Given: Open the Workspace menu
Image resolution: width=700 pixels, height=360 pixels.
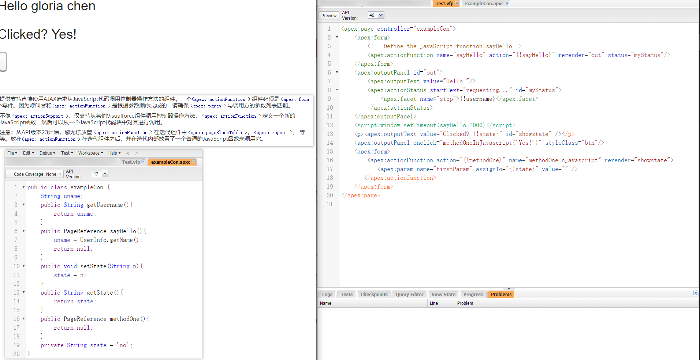Looking at the screenshot, I should (90, 153).
